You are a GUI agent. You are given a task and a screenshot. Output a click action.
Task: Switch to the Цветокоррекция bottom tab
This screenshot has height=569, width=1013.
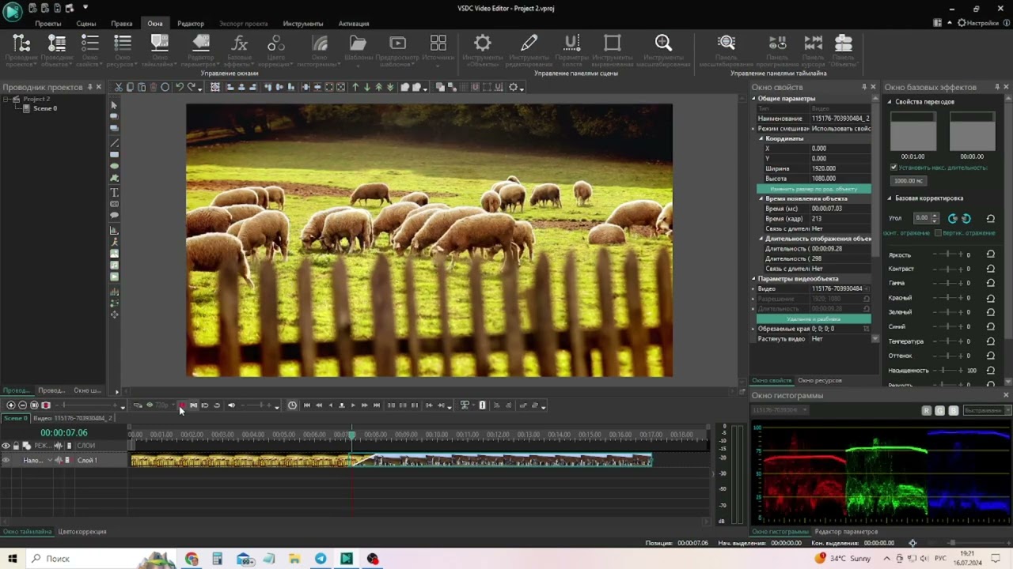tap(82, 532)
